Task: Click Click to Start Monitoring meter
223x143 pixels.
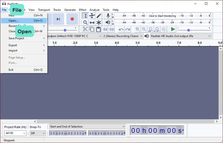Action: coord(162,16)
